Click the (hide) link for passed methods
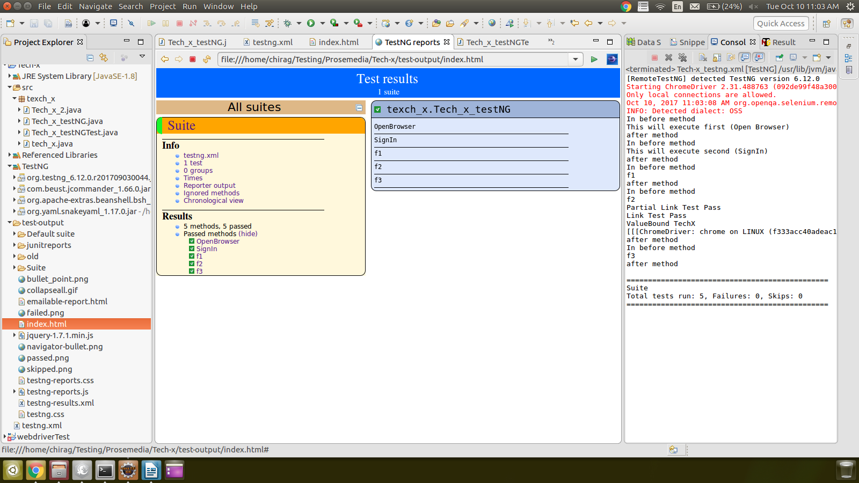Image resolution: width=859 pixels, height=483 pixels. pyautogui.click(x=248, y=234)
